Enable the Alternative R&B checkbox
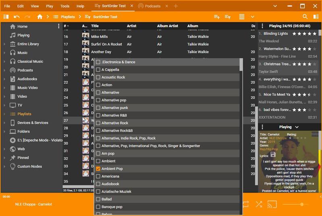Screen dimensions: 322x216 click(98, 116)
